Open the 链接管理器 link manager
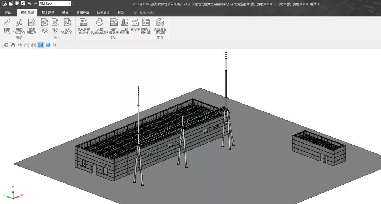Screen dimensions: 381x204 point(32,26)
